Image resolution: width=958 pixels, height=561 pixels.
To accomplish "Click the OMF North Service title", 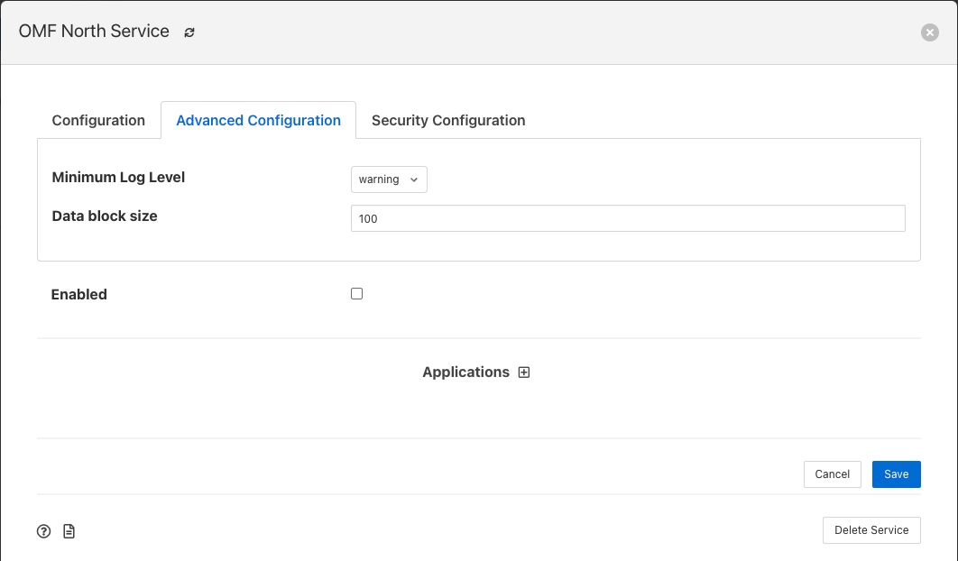I will click(x=94, y=32).
